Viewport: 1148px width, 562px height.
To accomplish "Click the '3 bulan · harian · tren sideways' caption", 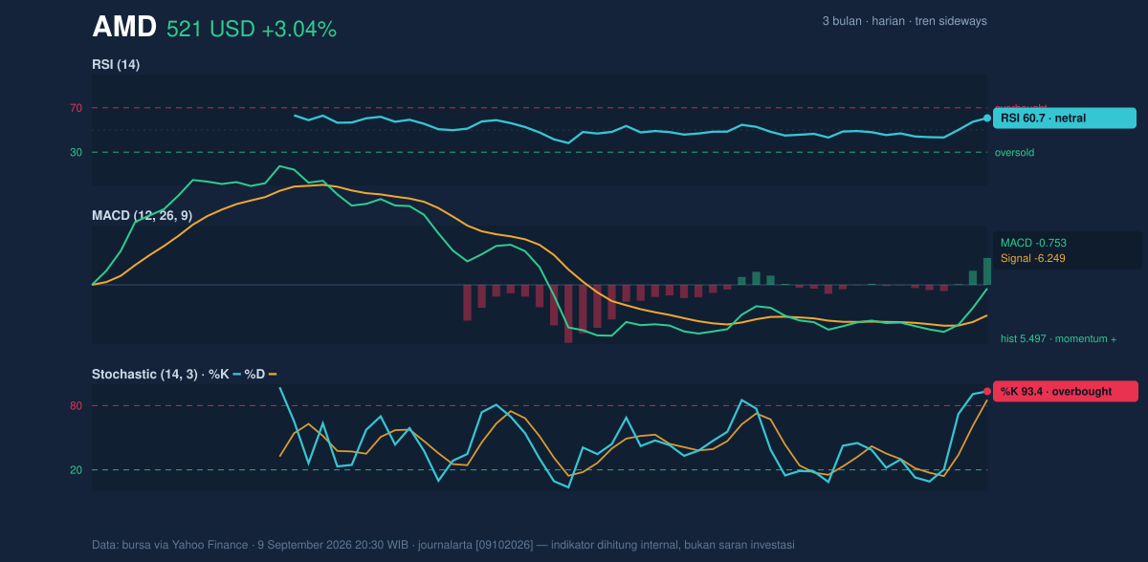I will (x=904, y=21).
